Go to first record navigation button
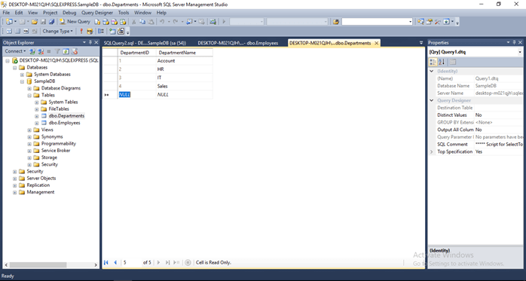This screenshot has height=281, width=526. [x=106, y=263]
